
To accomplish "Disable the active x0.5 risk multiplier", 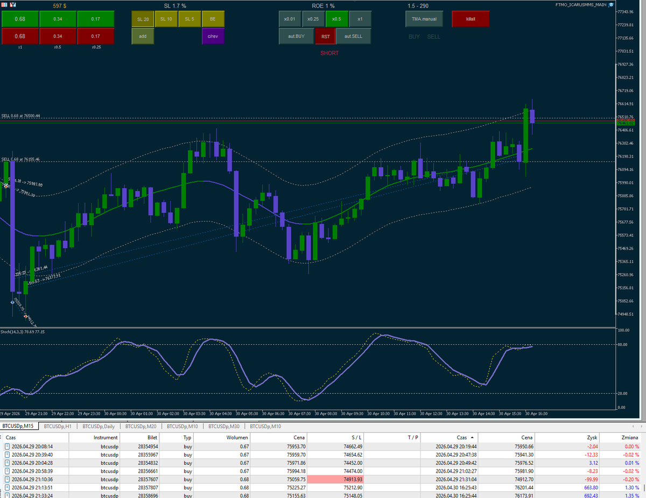I will (337, 19).
